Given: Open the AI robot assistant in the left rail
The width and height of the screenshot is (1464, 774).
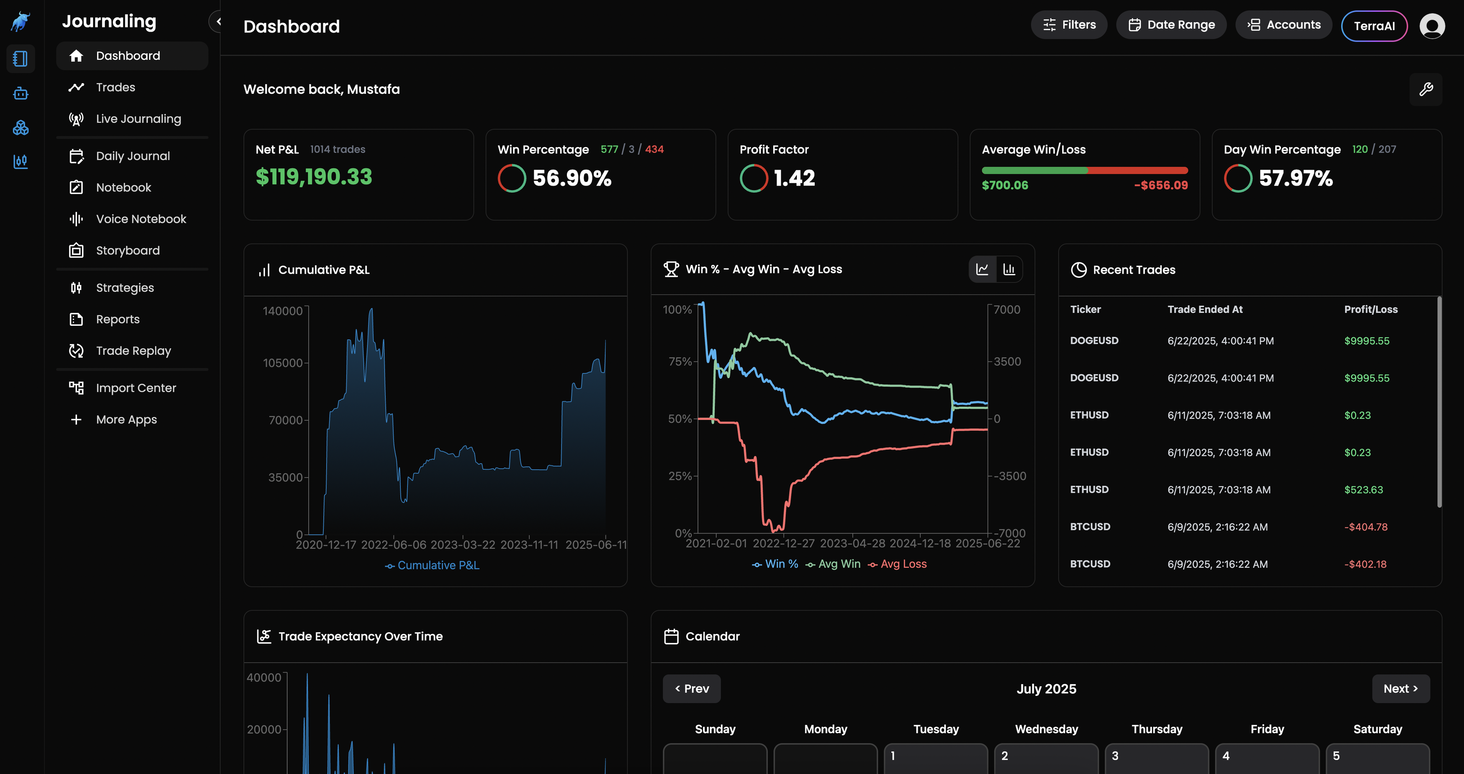Looking at the screenshot, I should (21, 93).
